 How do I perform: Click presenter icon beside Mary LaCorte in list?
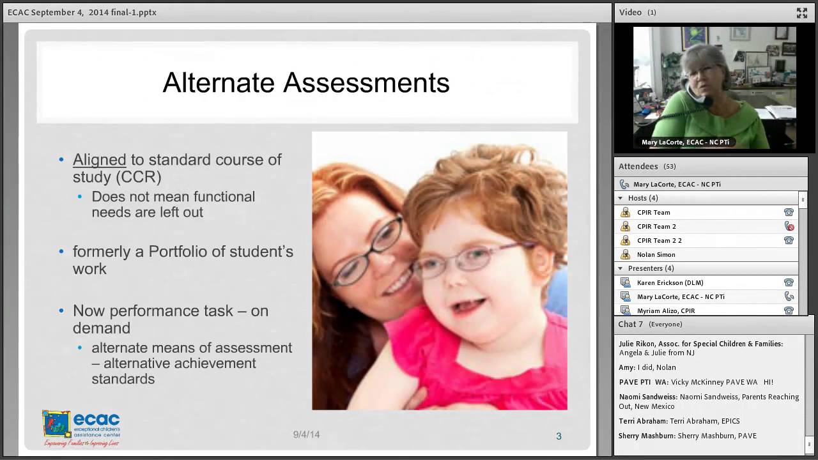(x=625, y=296)
